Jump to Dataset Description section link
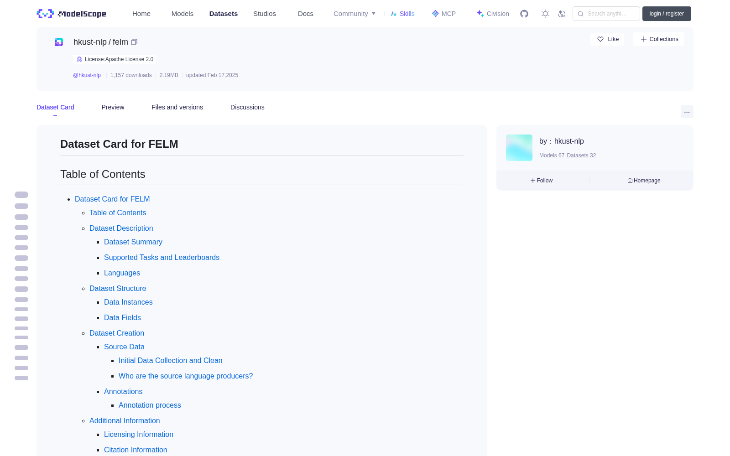The width and height of the screenshot is (730, 456). [x=121, y=228]
